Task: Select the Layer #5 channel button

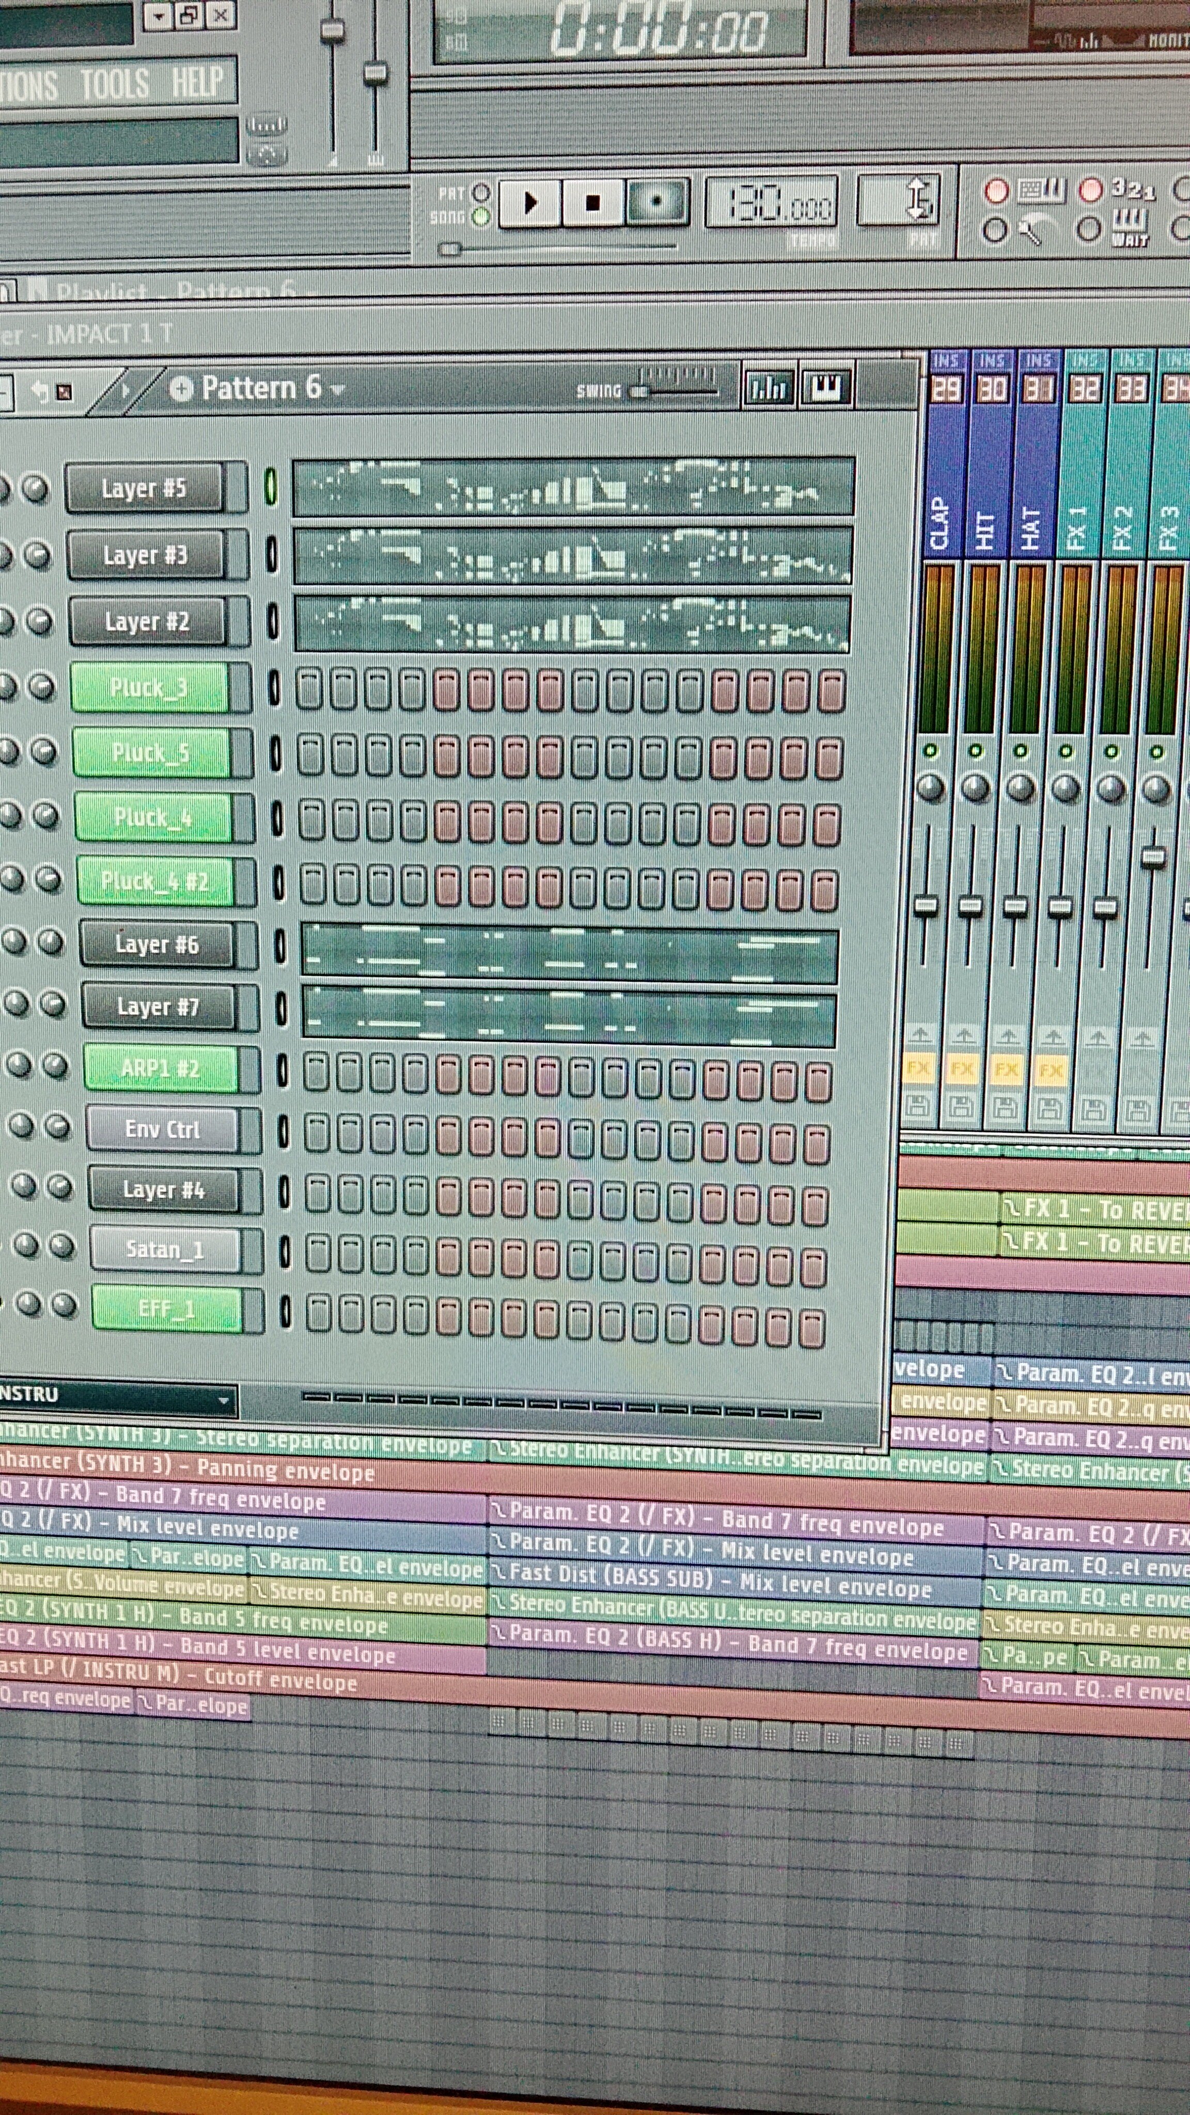Action: pos(144,487)
